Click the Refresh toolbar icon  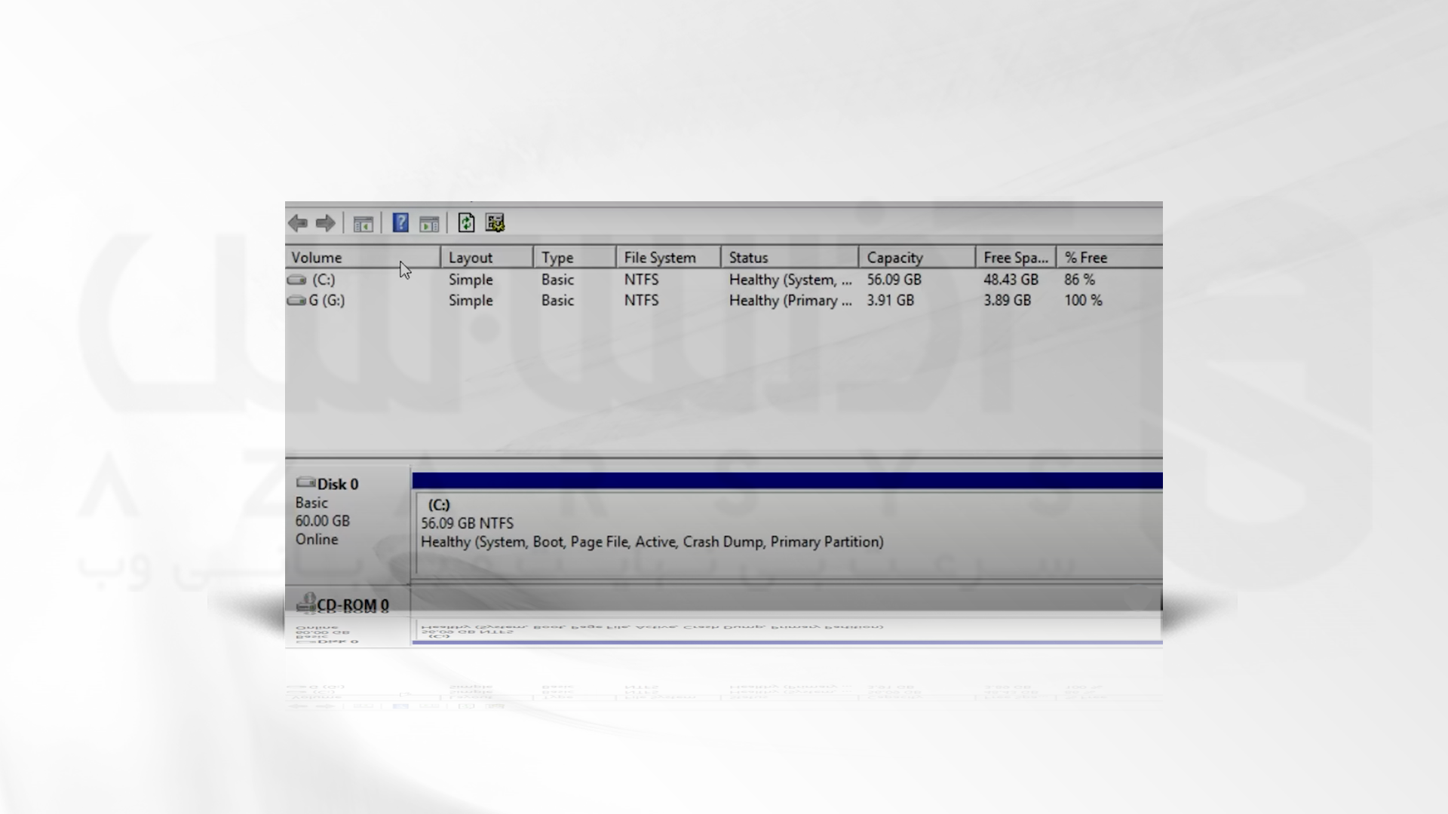[466, 222]
